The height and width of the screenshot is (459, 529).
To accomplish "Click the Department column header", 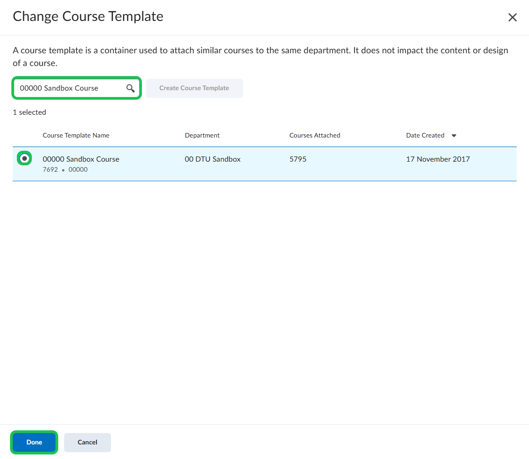I will pos(202,135).
